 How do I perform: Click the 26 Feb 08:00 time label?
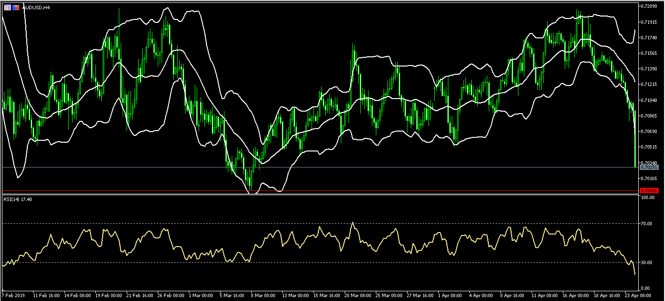171,295
